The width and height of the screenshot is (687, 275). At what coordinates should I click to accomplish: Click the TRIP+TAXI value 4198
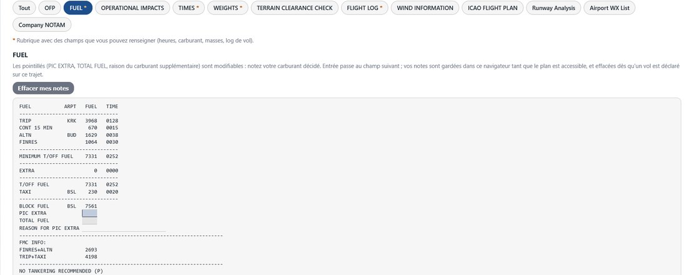91,257
